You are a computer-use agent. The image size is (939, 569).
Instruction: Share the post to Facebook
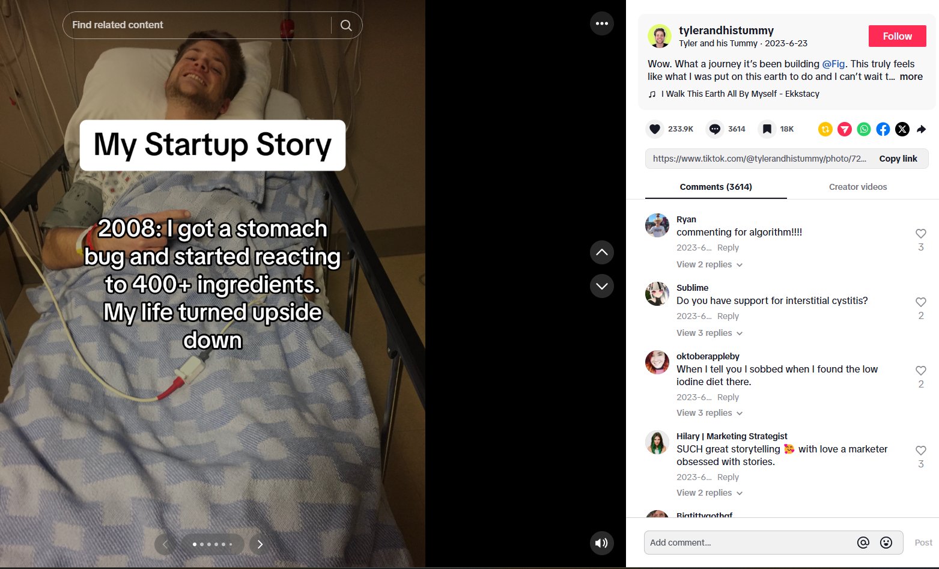point(883,129)
